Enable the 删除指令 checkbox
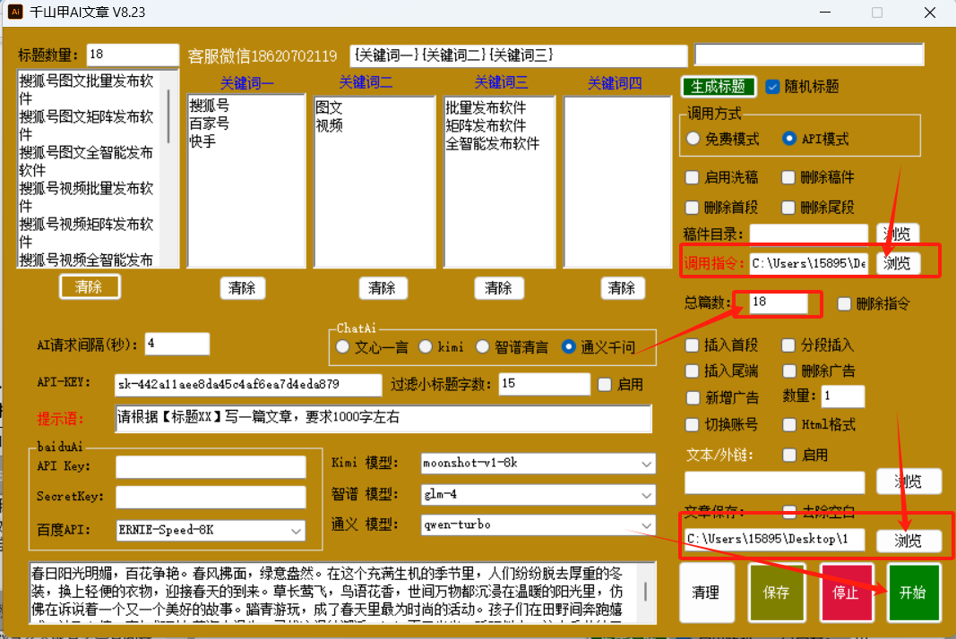 [x=844, y=303]
